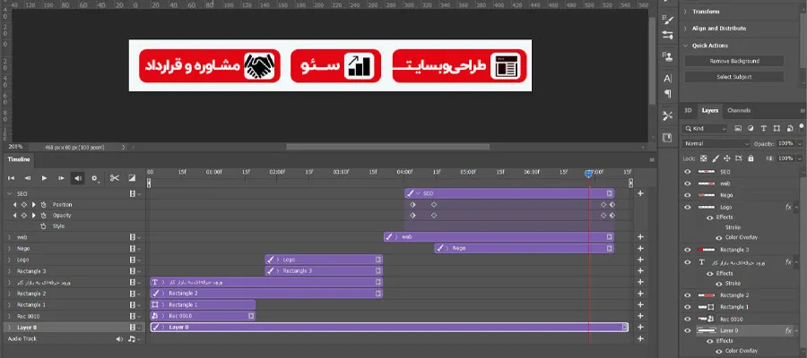The width and height of the screenshot is (807, 358).
Task: Expand the Nego track in timeline
Action: [x=9, y=249]
